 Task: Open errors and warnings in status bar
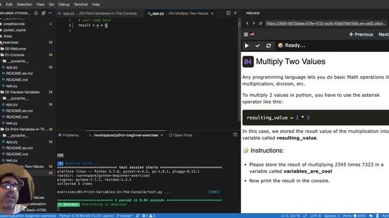coord(149,216)
